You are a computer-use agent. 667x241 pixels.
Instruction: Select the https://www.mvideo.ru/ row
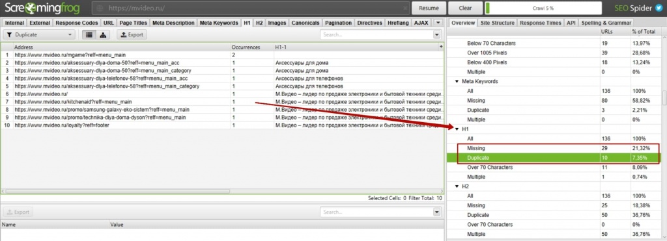tap(222, 94)
